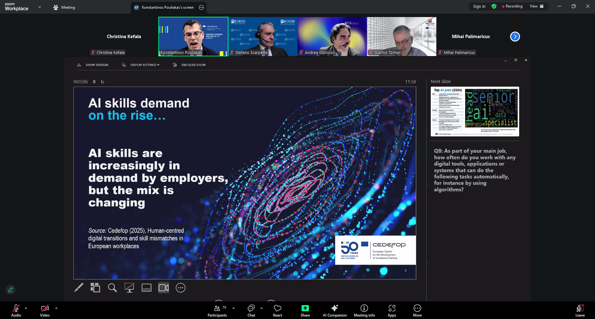Open the AI Companion panel
This screenshot has height=319, width=595.
click(x=334, y=310)
